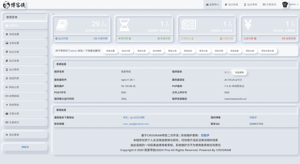Open the 拒绝列表 link

pos(164,38)
